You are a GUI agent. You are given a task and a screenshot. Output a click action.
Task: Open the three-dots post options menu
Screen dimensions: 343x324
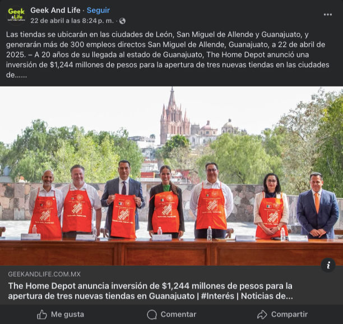(328, 15)
